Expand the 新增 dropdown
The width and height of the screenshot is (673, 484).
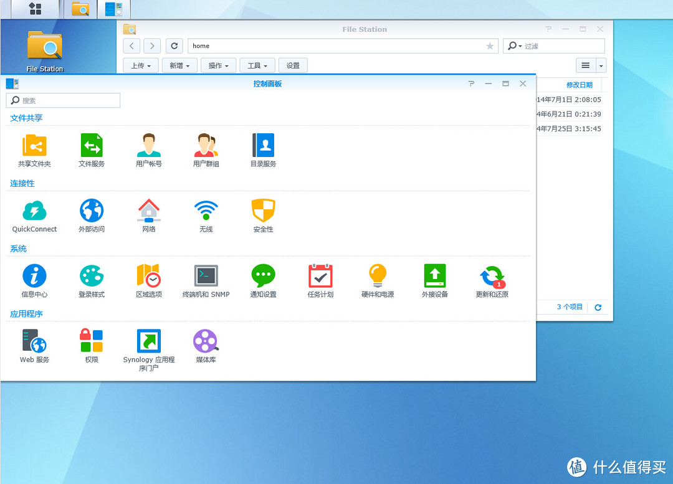179,65
